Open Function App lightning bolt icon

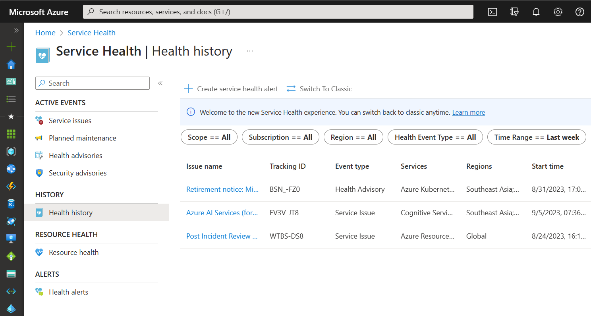[x=11, y=187]
